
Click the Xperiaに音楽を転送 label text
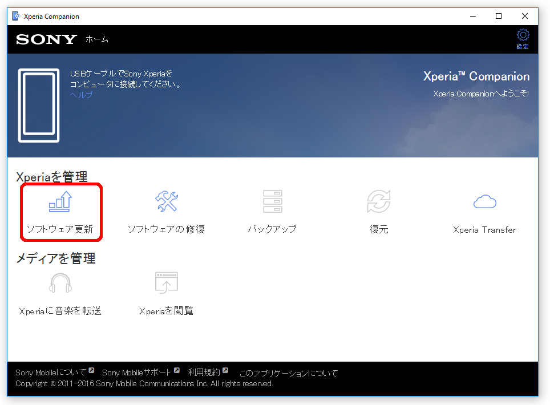pyautogui.click(x=60, y=311)
